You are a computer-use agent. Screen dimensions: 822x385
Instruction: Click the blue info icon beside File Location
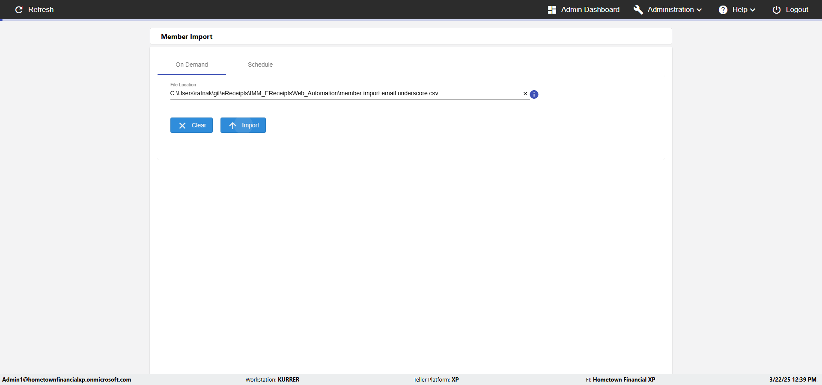534,94
